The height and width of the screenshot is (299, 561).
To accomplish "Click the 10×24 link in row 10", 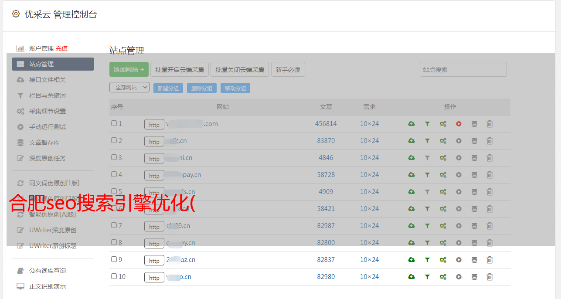I will tap(369, 277).
